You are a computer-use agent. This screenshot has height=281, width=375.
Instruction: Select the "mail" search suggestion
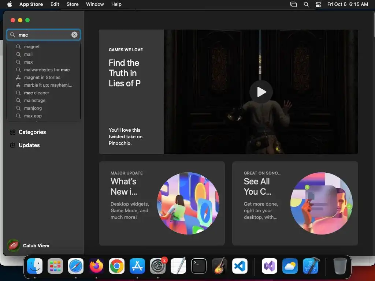[43, 54]
